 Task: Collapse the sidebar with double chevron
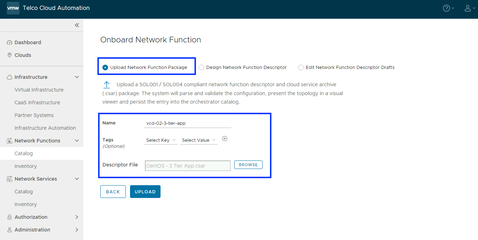(77, 25)
